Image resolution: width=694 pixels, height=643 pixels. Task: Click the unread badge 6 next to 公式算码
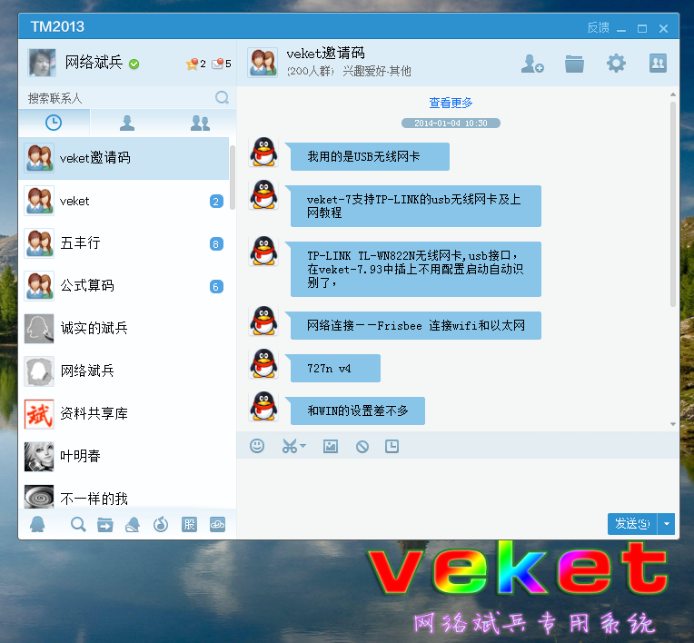(x=216, y=286)
